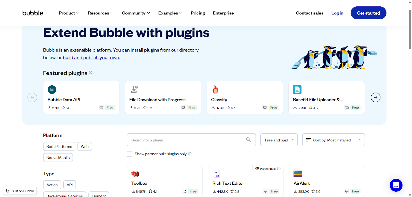
Task: Click the Bubble logo
Action: (32, 13)
